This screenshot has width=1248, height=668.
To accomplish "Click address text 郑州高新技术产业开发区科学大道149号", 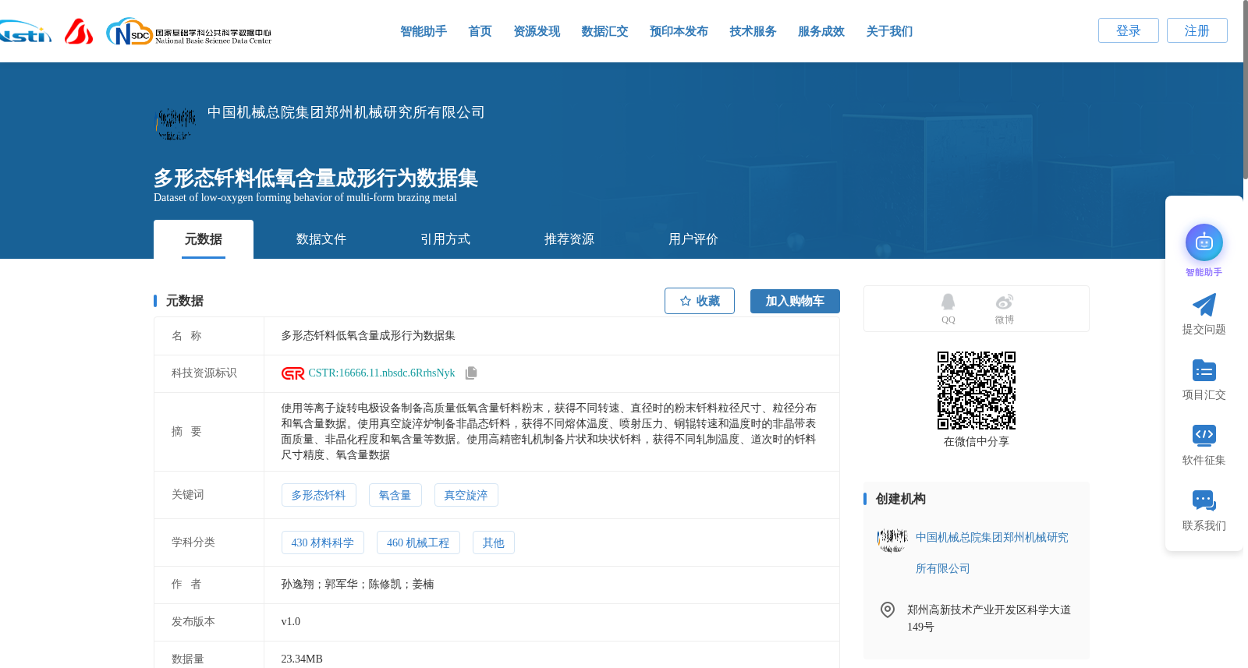I will 989,618.
